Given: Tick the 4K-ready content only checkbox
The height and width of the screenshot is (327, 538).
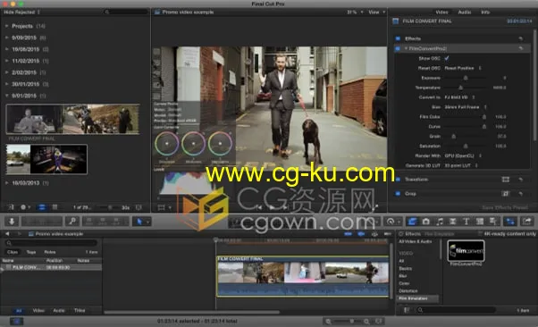Looking at the screenshot, I should pos(480,234).
